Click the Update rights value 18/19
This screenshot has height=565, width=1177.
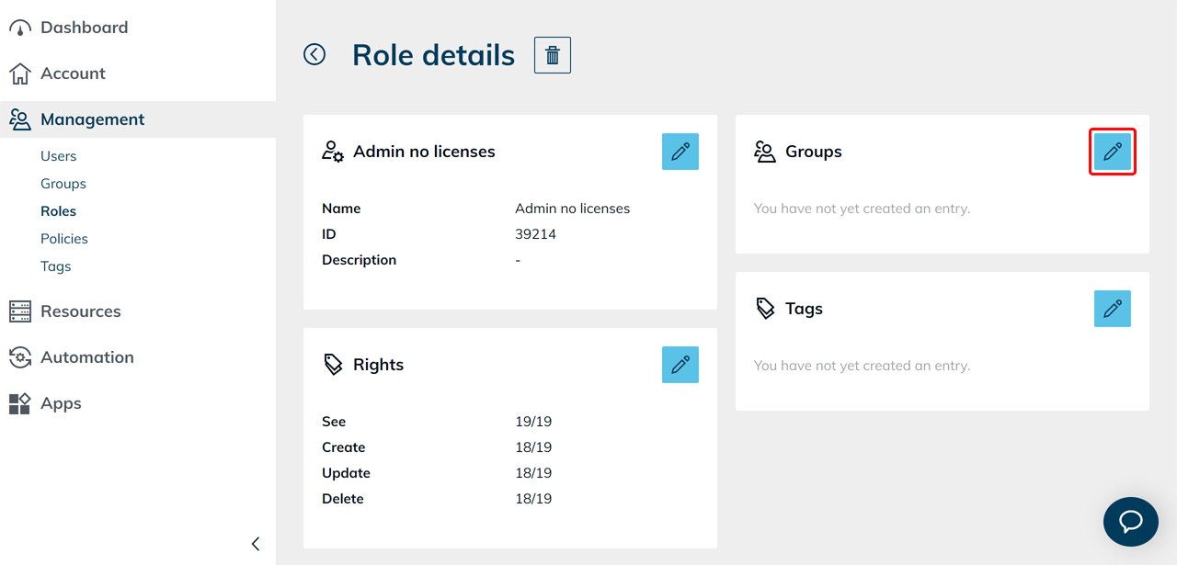[x=533, y=473]
